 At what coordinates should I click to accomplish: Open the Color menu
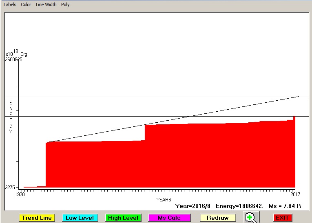pyautogui.click(x=26, y=5)
